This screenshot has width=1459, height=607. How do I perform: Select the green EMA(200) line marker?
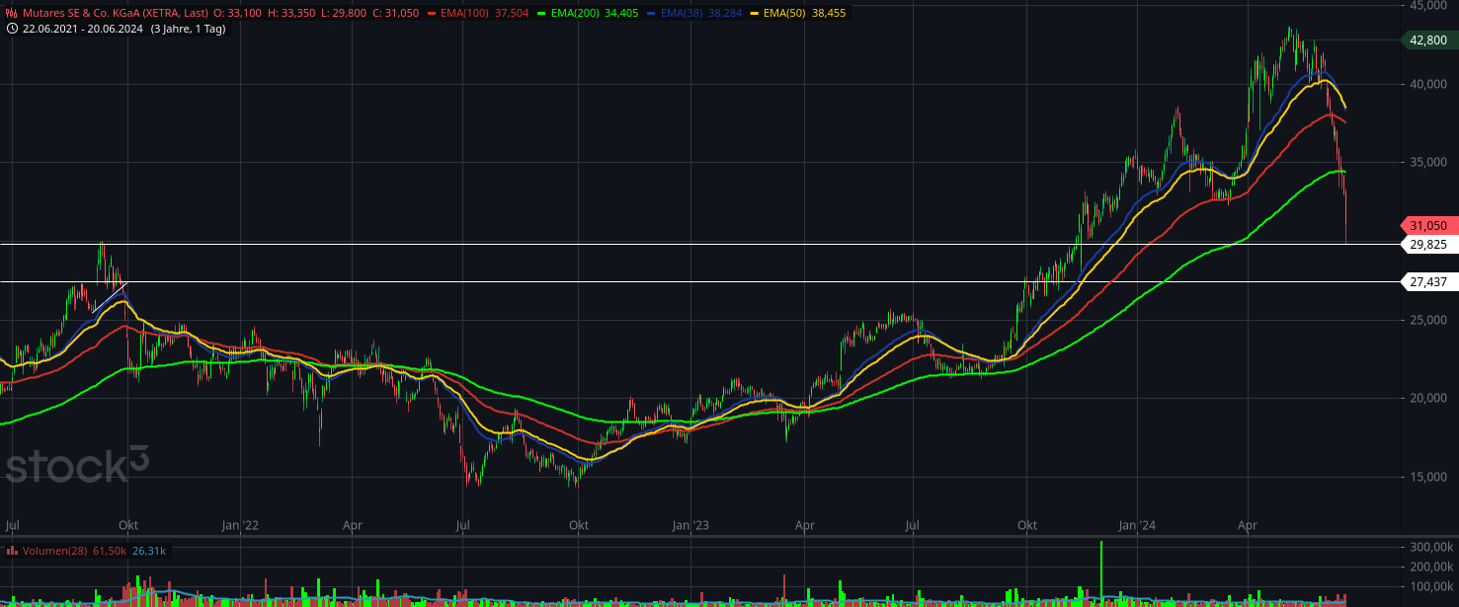coord(541,14)
